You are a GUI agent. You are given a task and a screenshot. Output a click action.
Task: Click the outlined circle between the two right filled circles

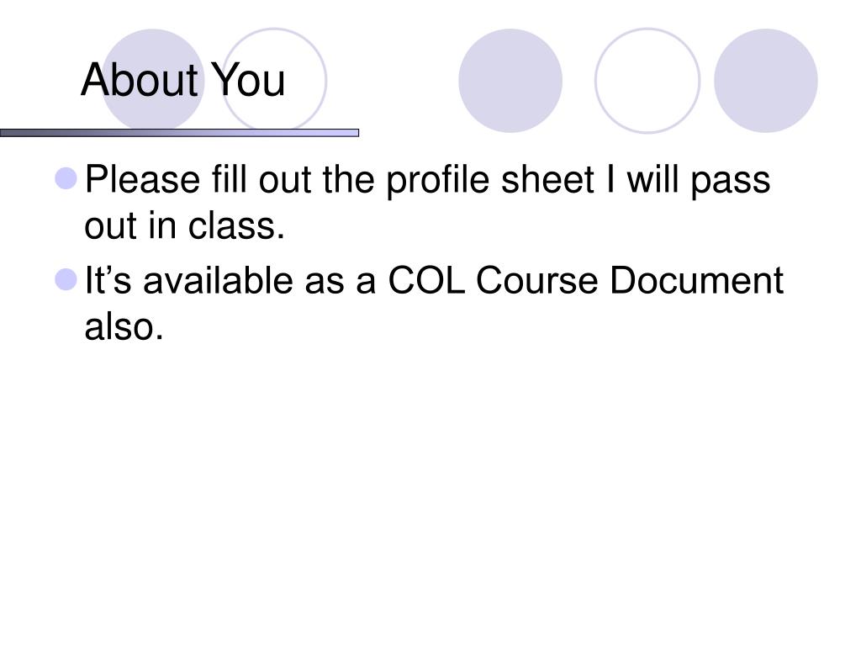(647, 81)
